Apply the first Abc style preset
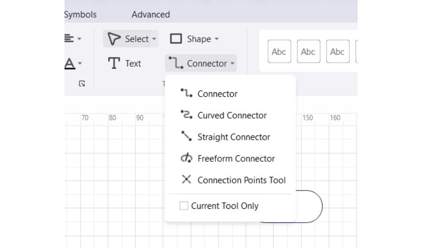Screen dimensions: 422x248 pos(279,52)
